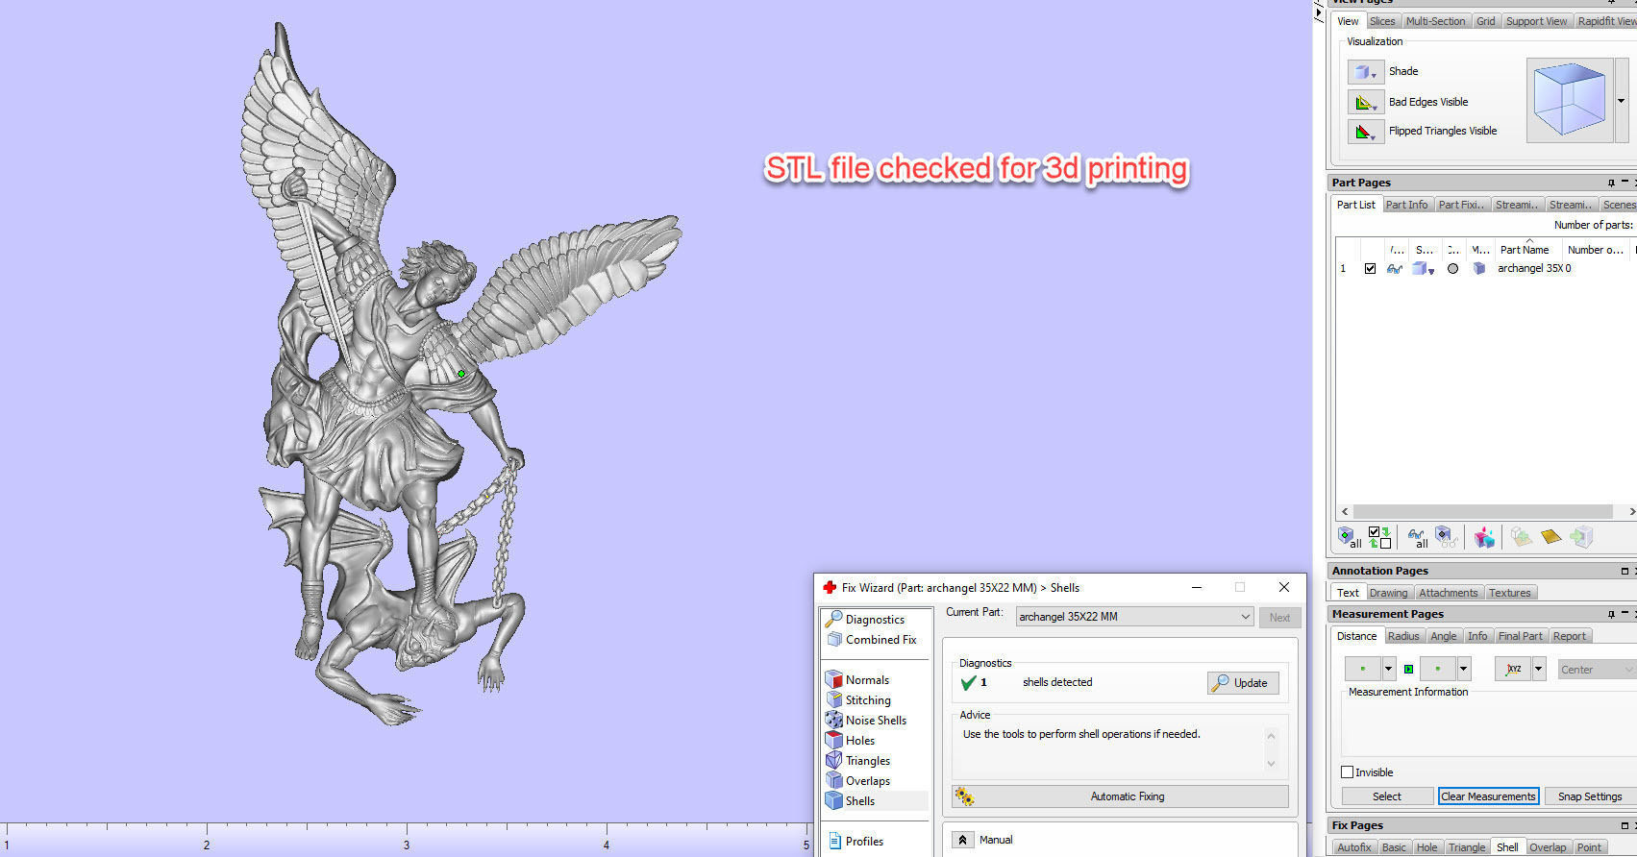Open the XYZ coordinate dropdown arrow
Viewport: 1637px width, 857px height.
point(1539,669)
